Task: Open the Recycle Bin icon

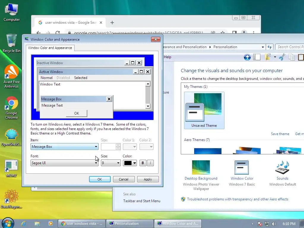Action: click(x=12, y=43)
